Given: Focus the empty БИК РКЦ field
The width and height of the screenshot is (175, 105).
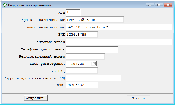Looking at the screenshot, I should (x=82, y=71).
